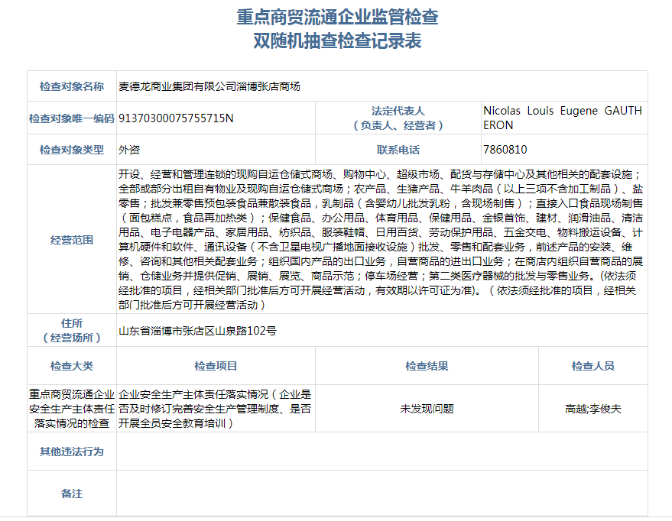Select the "检查大类" column header
Image resolution: width=672 pixels, height=521 pixels.
click(72, 366)
